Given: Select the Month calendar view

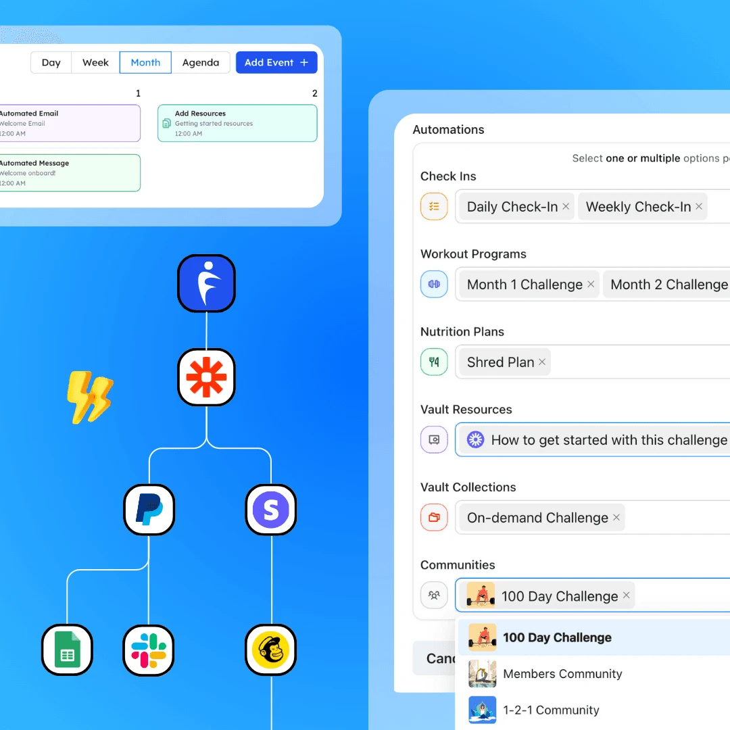Looking at the screenshot, I should tap(145, 62).
